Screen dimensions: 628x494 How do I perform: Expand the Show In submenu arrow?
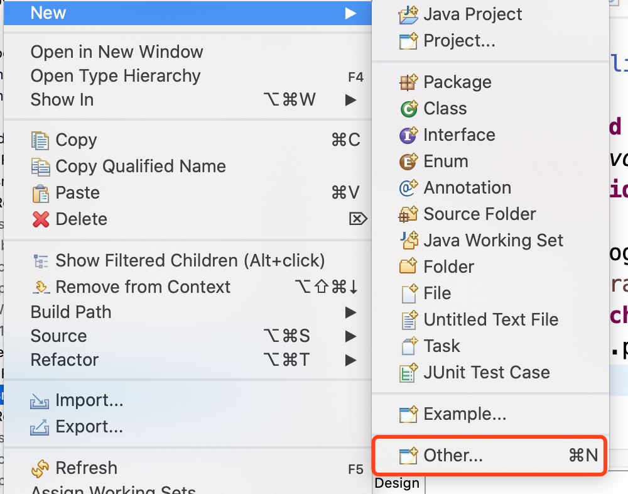coord(350,99)
